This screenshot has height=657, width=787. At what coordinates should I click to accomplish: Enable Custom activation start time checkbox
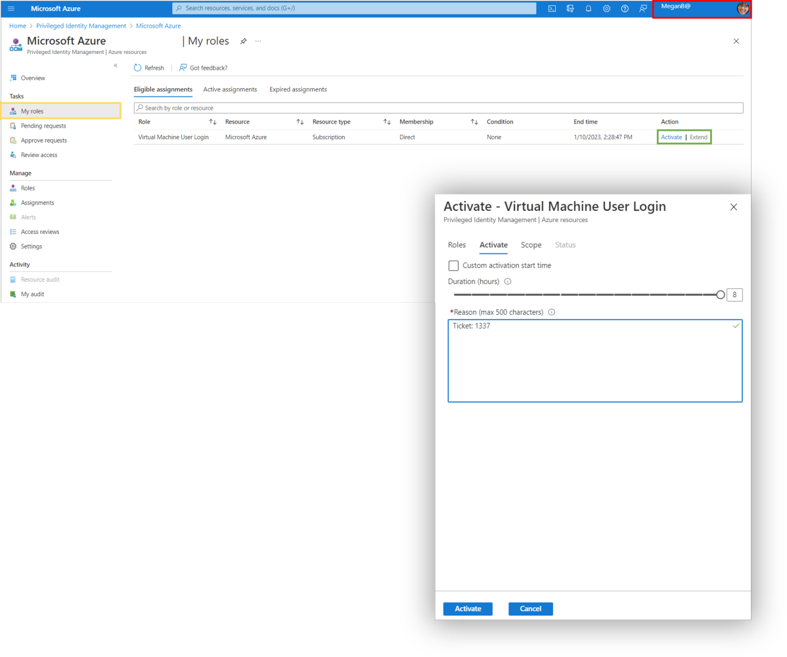(x=453, y=265)
